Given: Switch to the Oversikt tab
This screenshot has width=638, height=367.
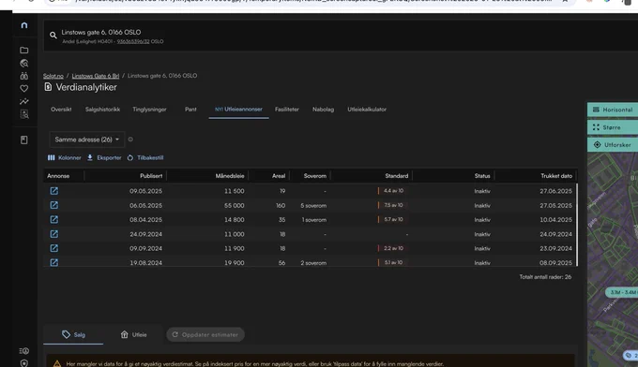Looking at the screenshot, I should (61, 110).
